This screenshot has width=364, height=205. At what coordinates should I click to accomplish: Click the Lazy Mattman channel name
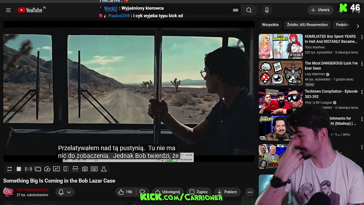(x=315, y=74)
